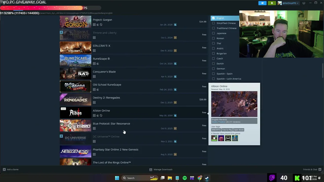The width and height of the screenshot is (324, 182).
Task: Select the Thai language checkbox
Action: (x=213, y=43)
